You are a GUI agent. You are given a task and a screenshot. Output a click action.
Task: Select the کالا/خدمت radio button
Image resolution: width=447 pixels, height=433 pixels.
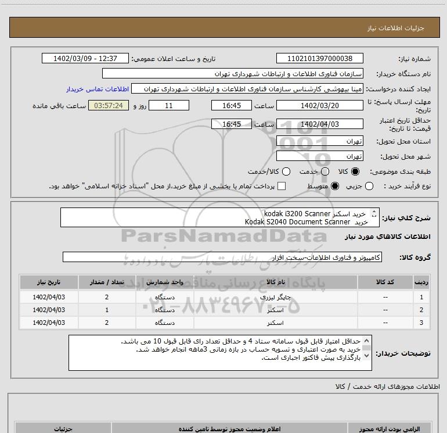286,171
